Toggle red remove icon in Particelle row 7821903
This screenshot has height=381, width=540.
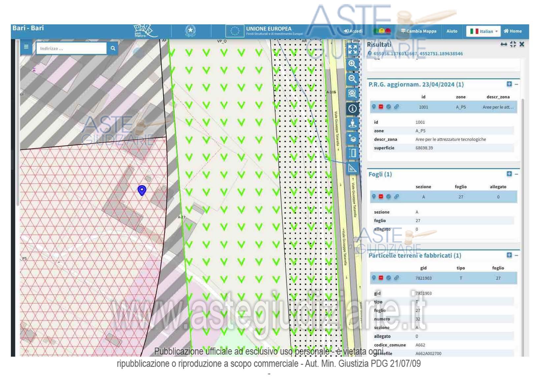click(x=381, y=278)
